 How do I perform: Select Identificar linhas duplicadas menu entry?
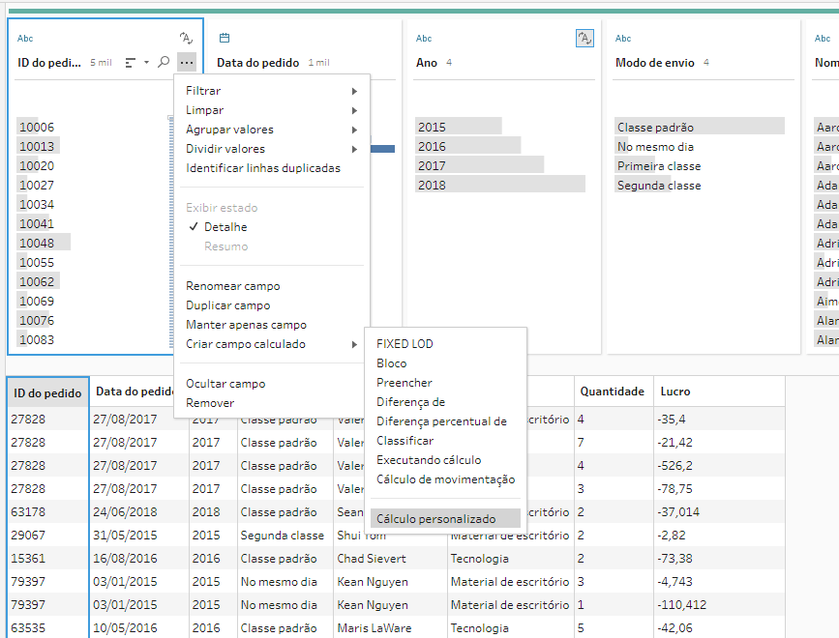[263, 168]
